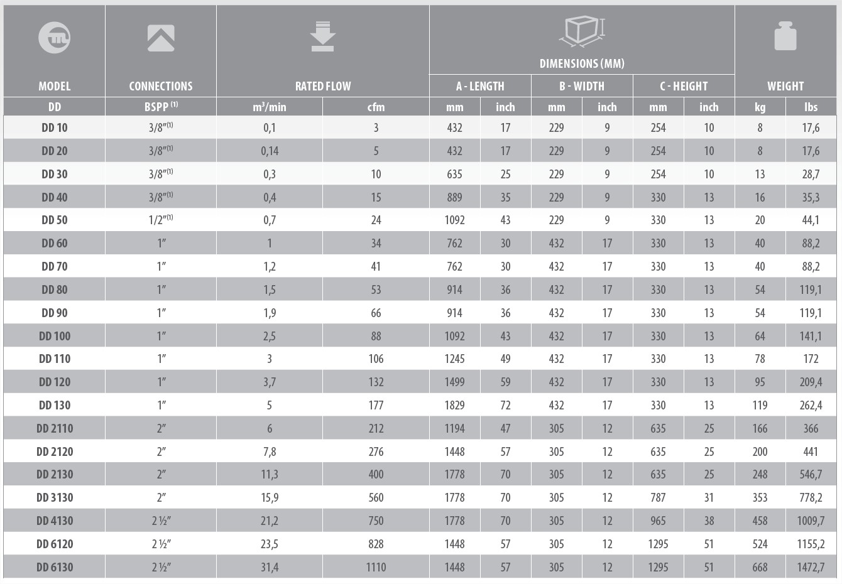
Task: Click the 1110 cfm value for DD 6130
Action: (x=376, y=567)
